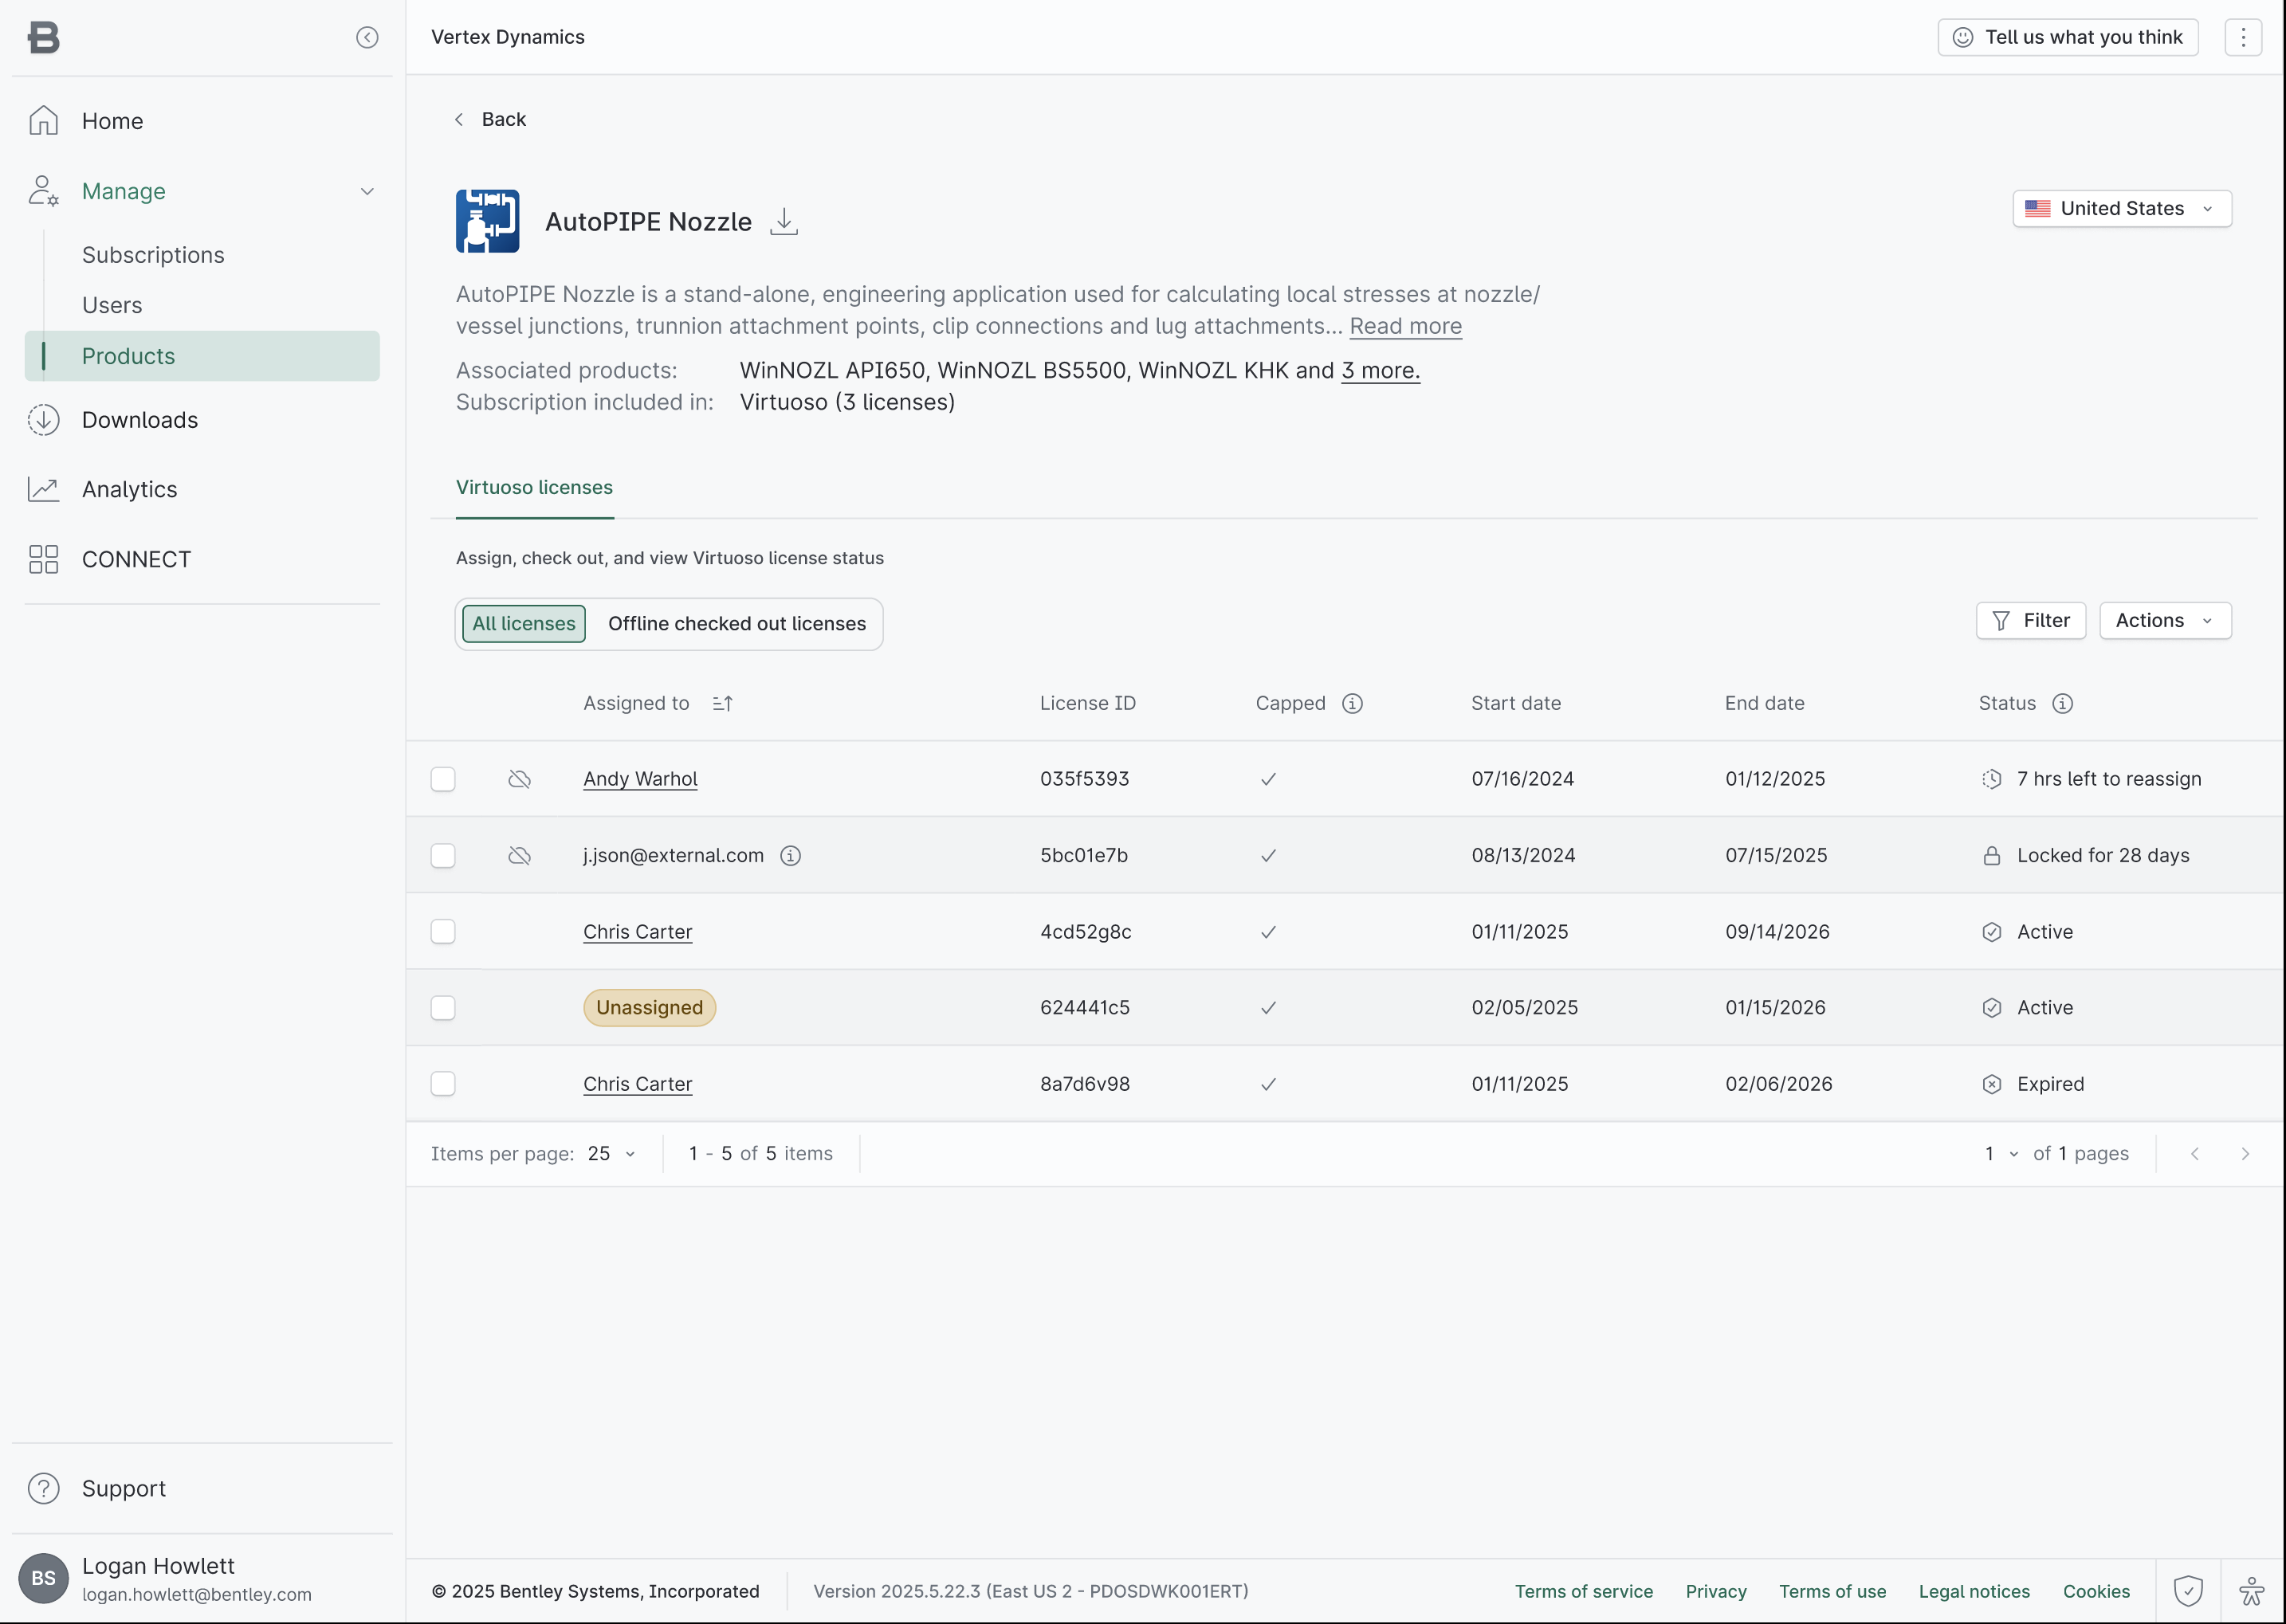Open Chris Carter link for license 8a7d6v98
Screen dimensions: 2286x1624
[x=637, y=1084]
